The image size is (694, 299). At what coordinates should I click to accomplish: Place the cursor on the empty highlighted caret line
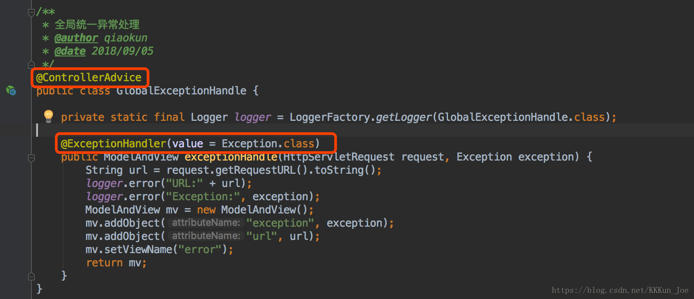click(x=265, y=130)
